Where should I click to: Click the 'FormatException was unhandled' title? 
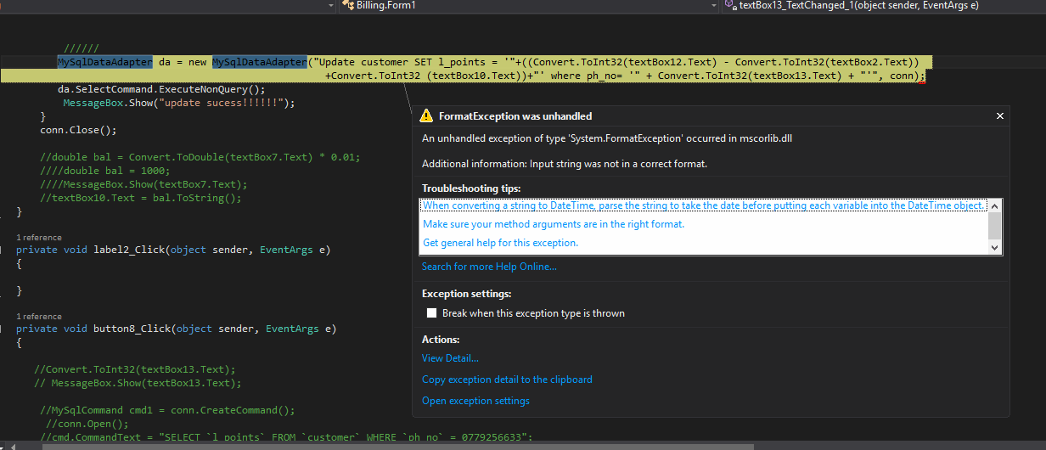(x=515, y=116)
